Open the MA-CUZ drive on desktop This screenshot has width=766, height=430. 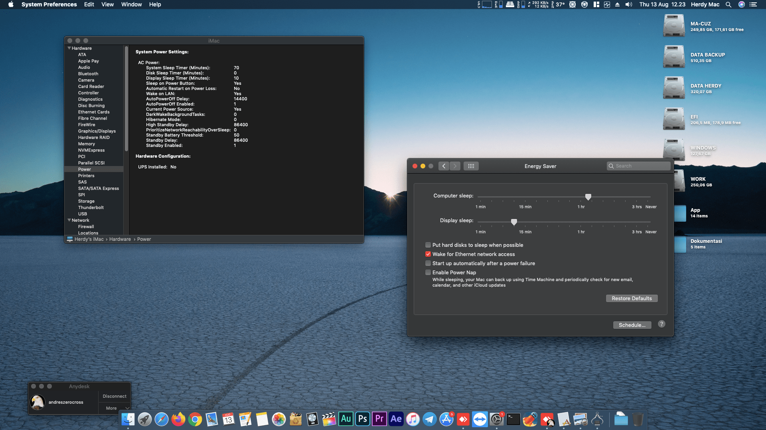coord(674,26)
